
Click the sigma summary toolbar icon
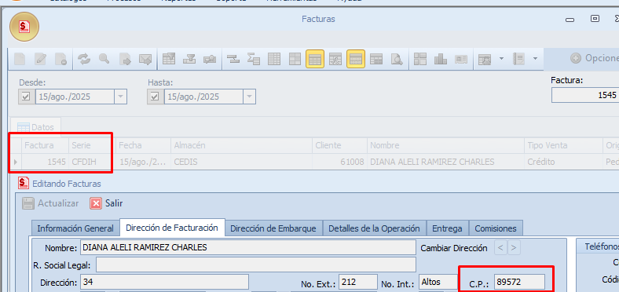(x=253, y=59)
